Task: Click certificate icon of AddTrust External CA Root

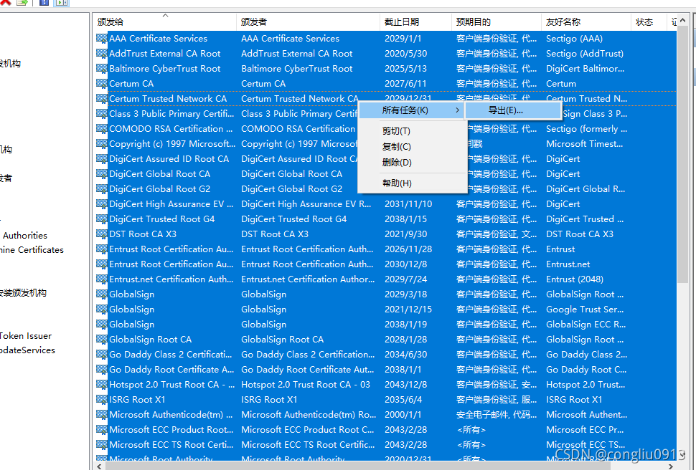Action: pyautogui.click(x=102, y=54)
